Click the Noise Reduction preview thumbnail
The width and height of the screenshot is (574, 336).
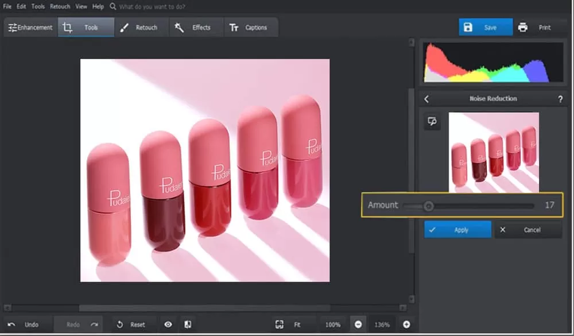point(494,152)
